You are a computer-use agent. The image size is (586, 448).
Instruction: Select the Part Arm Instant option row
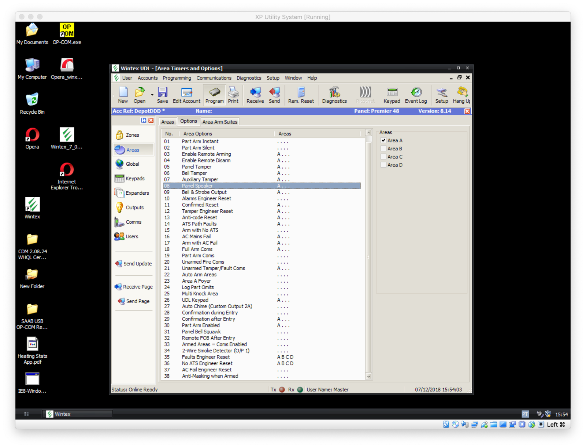point(262,142)
